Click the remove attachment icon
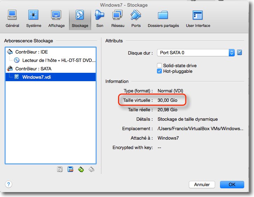The image size is (254, 197). tap(91, 169)
